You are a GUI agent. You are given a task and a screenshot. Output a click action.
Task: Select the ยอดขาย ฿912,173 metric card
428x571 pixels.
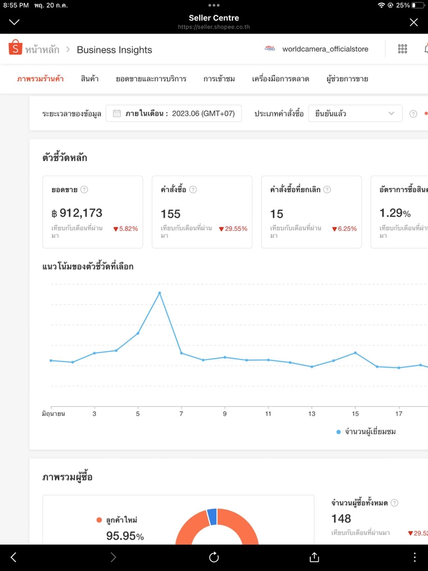coord(93,212)
